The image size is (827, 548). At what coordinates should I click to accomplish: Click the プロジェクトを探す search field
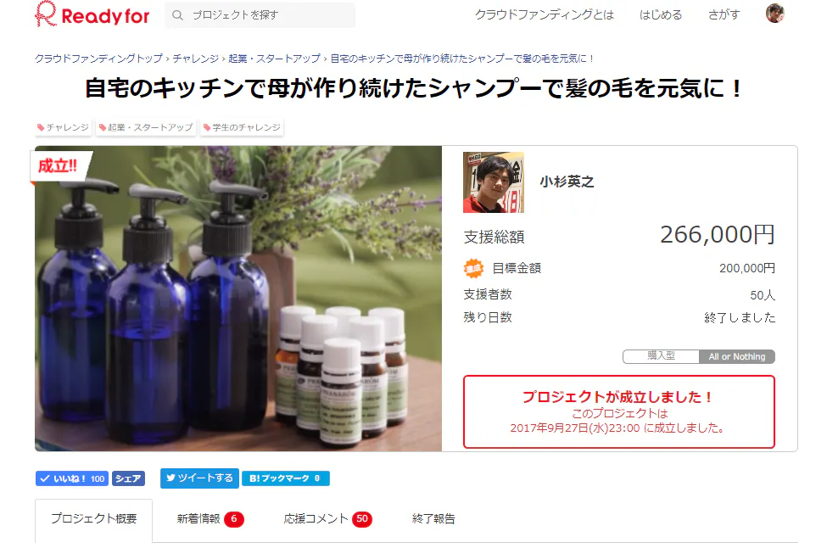pos(260,15)
